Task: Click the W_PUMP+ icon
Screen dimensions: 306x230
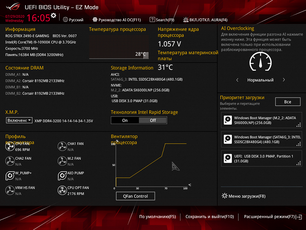Action: click(x=10, y=176)
